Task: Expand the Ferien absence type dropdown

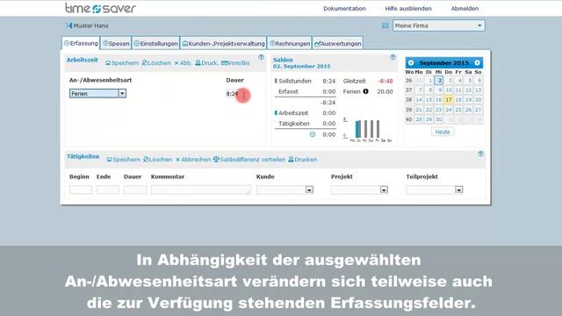Action: coord(122,94)
